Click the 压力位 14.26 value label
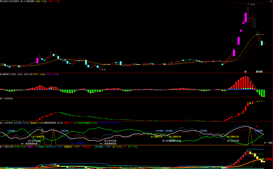The width and height of the screenshot is (273, 169). coord(20,147)
